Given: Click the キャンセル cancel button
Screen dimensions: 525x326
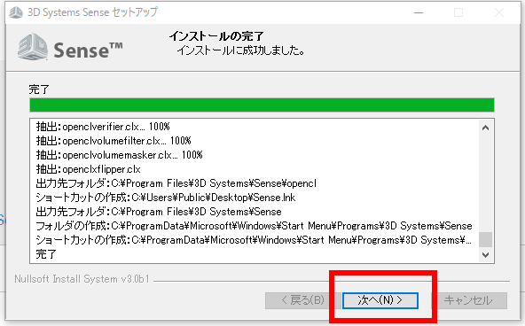Looking at the screenshot, I should pyautogui.click(x=468, y=300).
